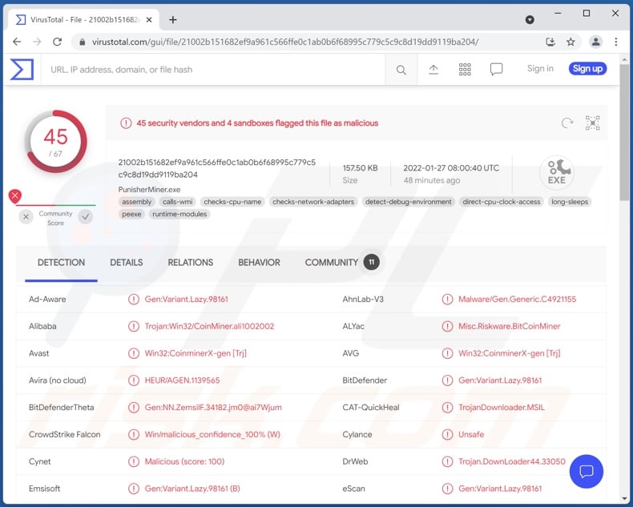The image size is (633, 507).
Task: Click the site lock icon
Action: pos(83,42)
